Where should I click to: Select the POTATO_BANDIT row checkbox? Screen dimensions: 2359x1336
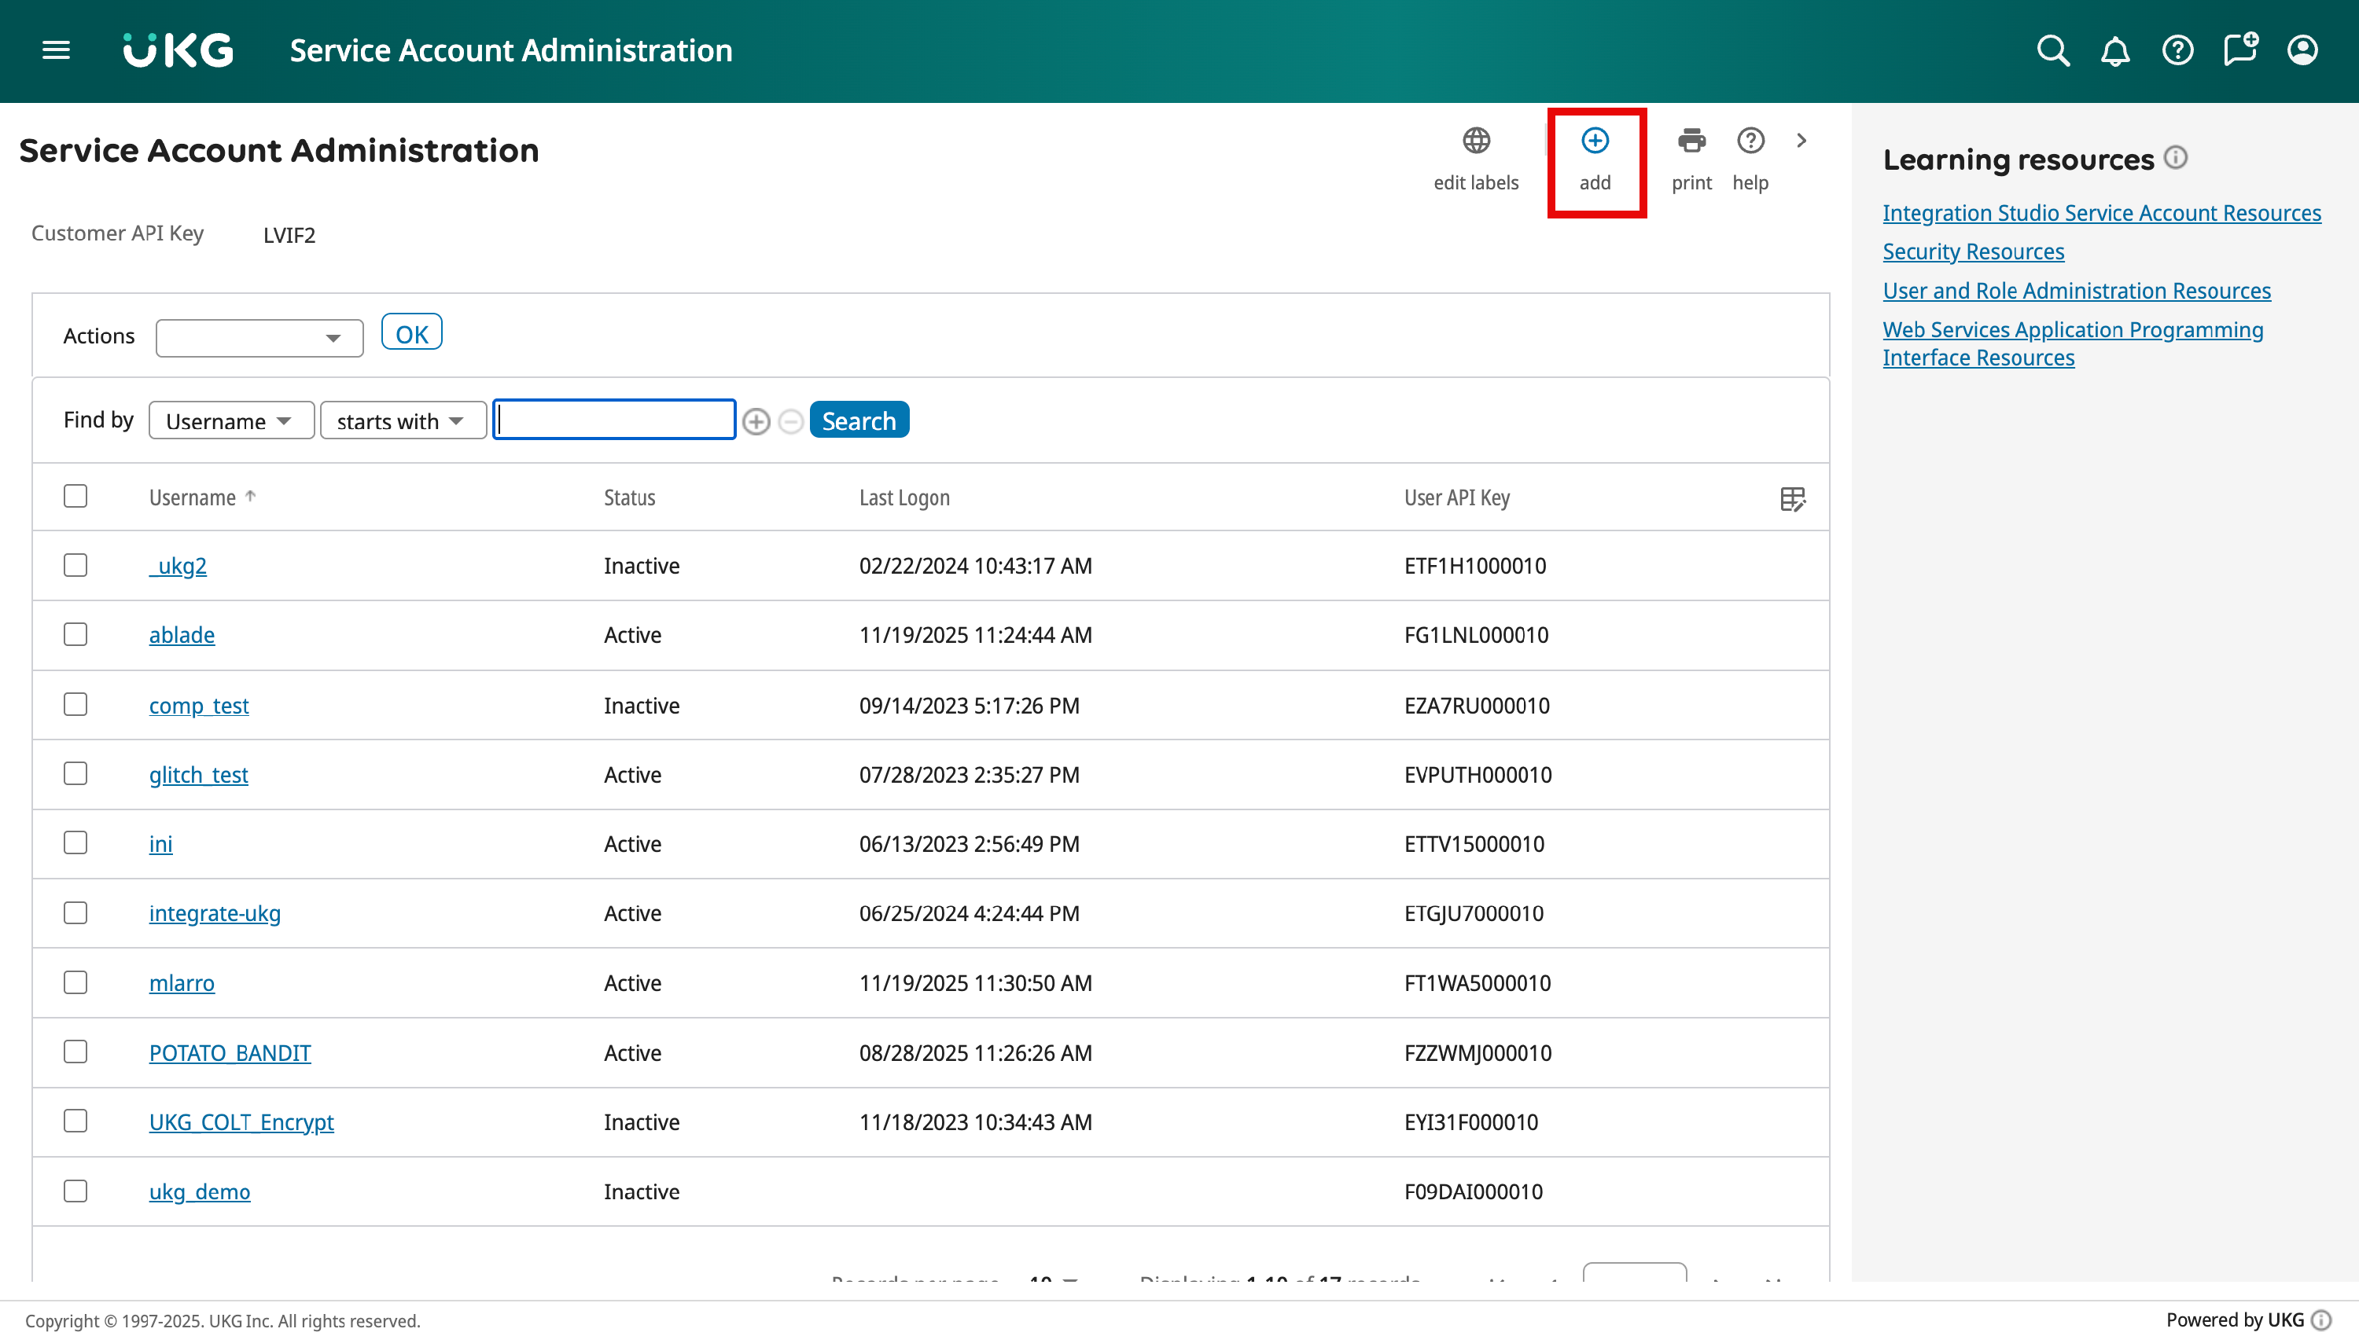75,1052
